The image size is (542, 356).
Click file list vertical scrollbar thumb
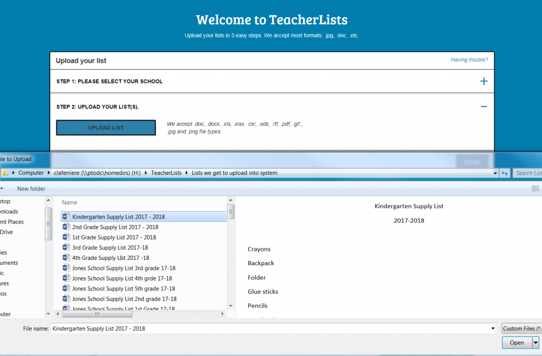click(x=231, y=211)
